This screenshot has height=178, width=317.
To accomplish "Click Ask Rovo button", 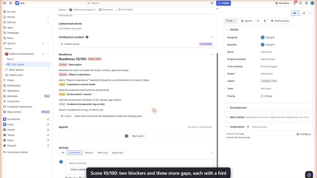I will pos(282,3).
